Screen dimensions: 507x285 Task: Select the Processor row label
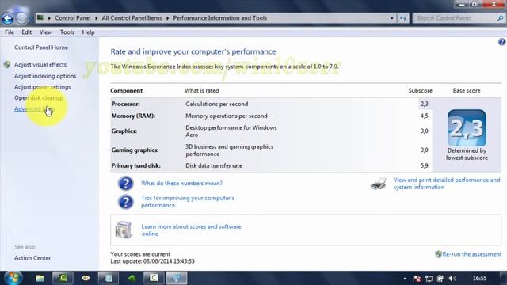(125, 104)
